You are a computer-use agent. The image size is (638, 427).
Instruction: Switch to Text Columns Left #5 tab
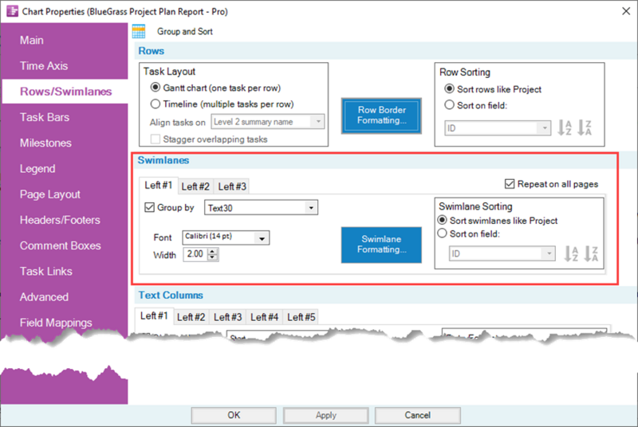(x=301, y=317)
